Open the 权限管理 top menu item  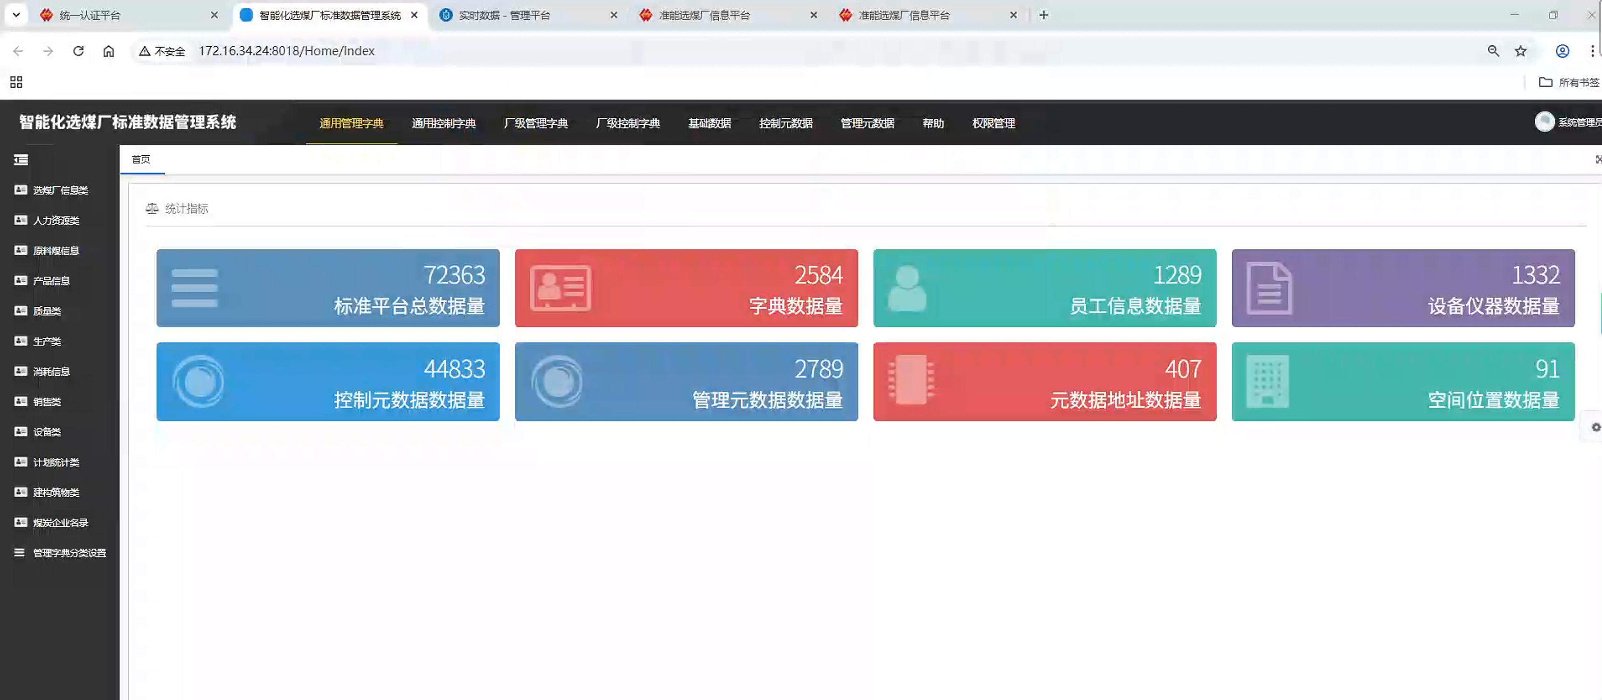tap(993, 123)
